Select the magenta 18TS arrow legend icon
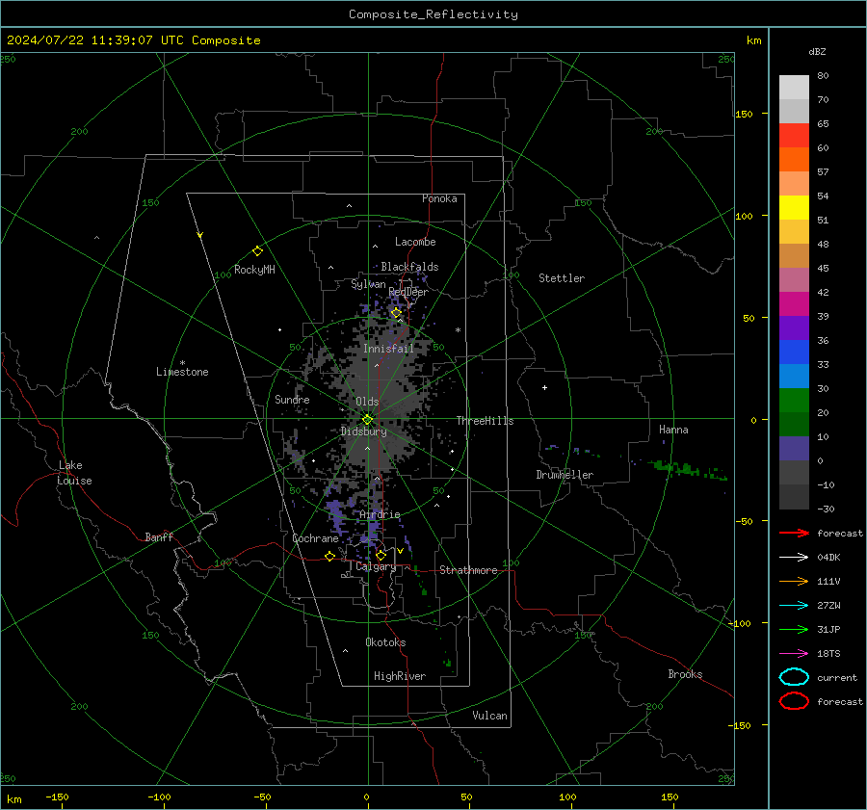The image size is (867, 810). (794, 654)
